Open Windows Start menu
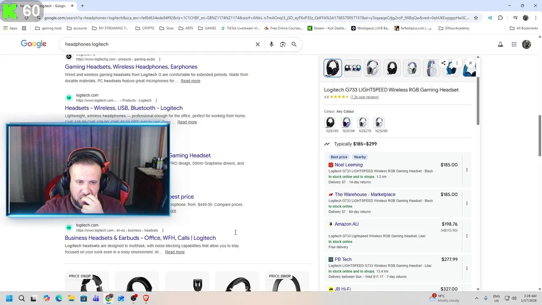 pos(9,298)
